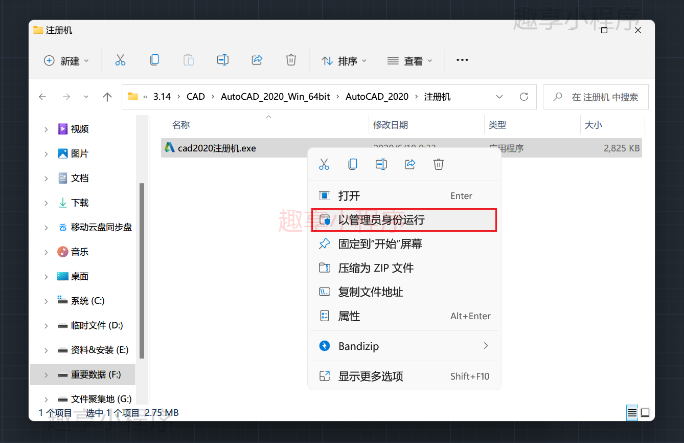Switch to large thumbnails view icon in status bar
This screenshot has width=684, height=443.
[x=645, y=412]
